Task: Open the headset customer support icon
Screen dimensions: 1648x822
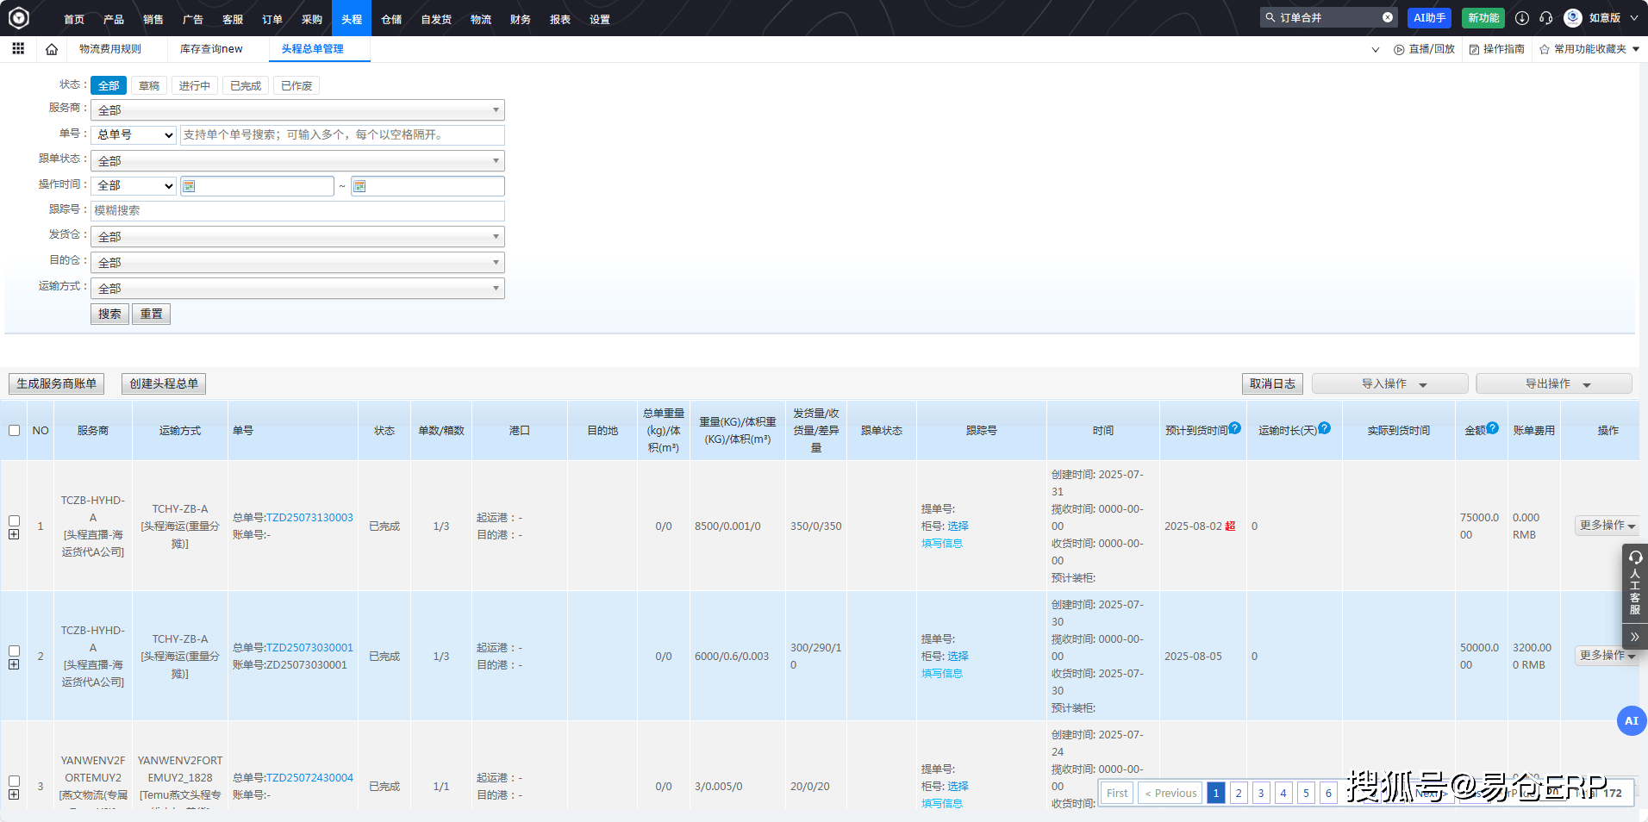Action: pyautogui.click(x=1546, y=18)
